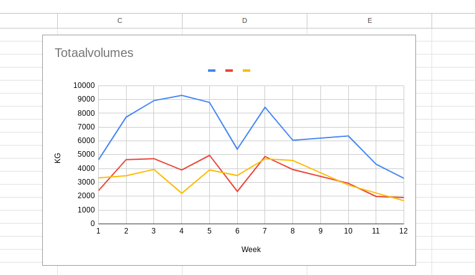Screen dimensions: 475x275
Task: Select column D header
Action: point(245,20)
